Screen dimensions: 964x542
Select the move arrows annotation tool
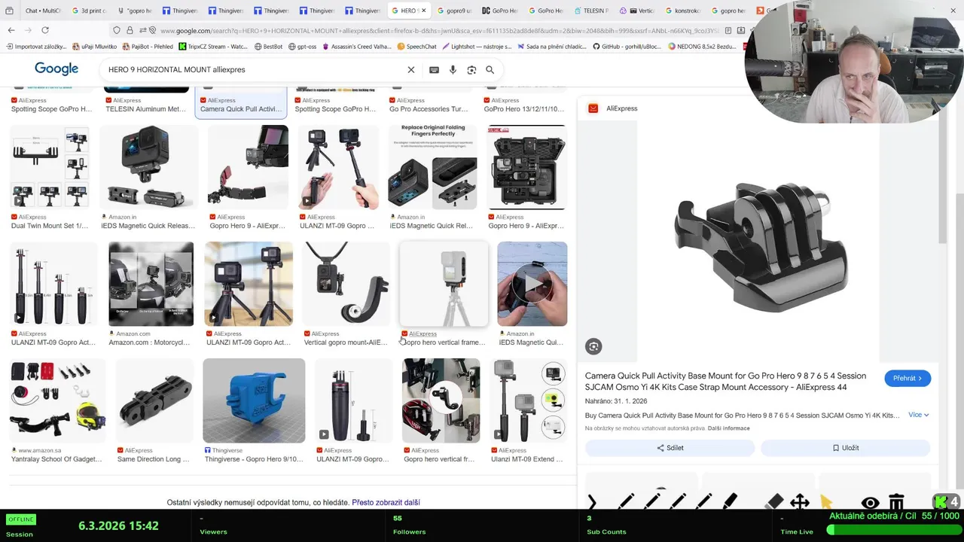(x=800, y=502)
